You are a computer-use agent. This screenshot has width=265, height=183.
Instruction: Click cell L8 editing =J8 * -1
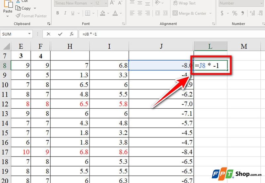pos(210,65)
